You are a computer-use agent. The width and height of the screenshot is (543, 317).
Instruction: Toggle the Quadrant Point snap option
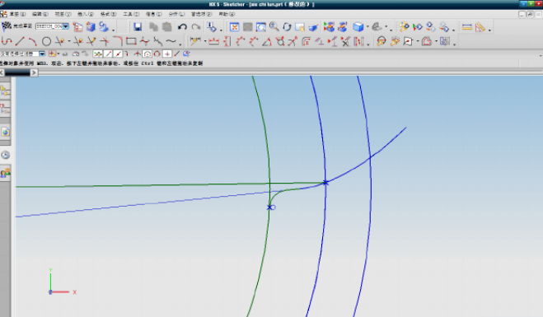coord(157,54)
